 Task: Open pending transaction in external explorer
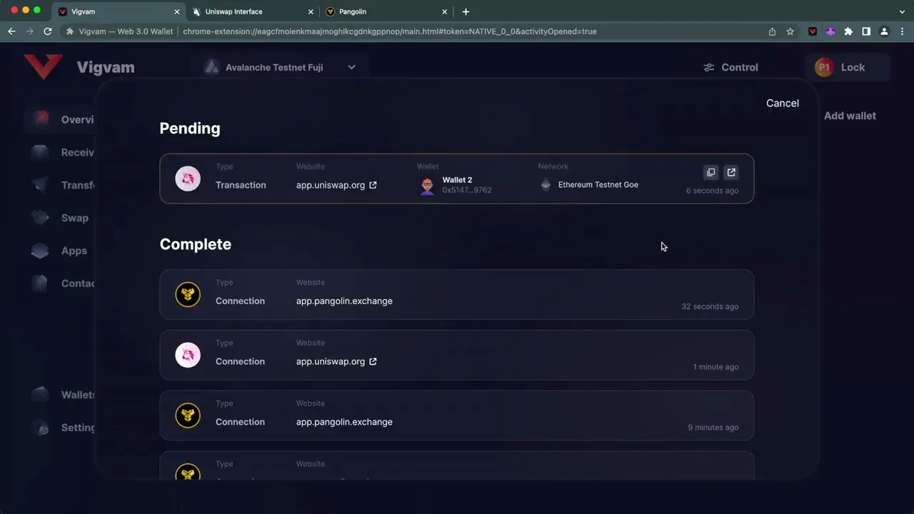[x=731, y=172]
